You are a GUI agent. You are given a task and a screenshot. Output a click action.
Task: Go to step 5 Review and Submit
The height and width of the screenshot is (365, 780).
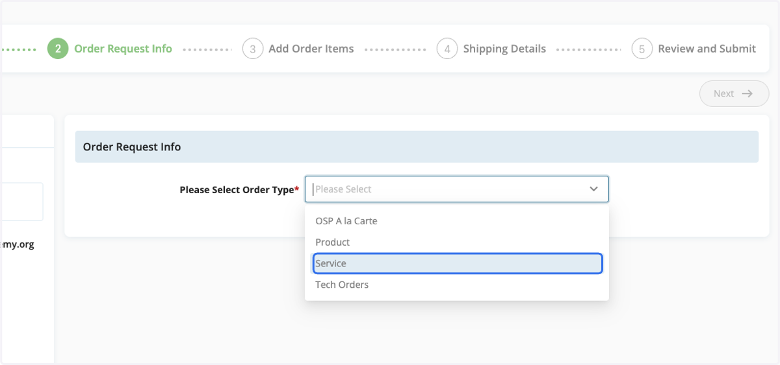[x=694, y=49]
